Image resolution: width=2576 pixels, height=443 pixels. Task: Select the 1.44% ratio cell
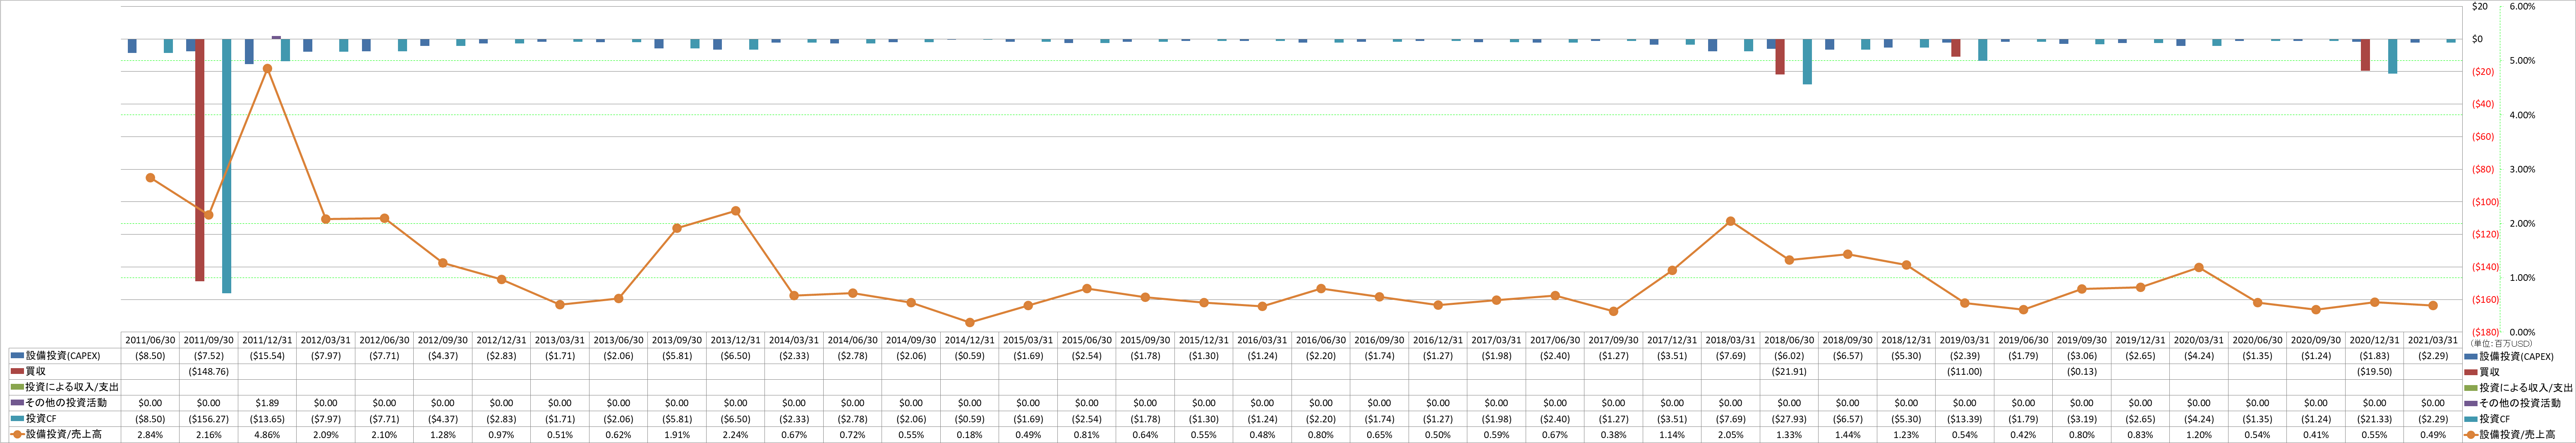[x=1847, y=435]
